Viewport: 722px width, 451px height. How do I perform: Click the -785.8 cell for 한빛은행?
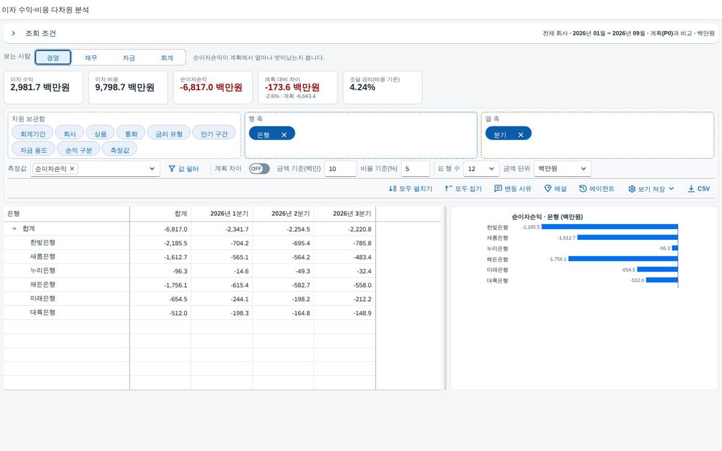[345, 243]
